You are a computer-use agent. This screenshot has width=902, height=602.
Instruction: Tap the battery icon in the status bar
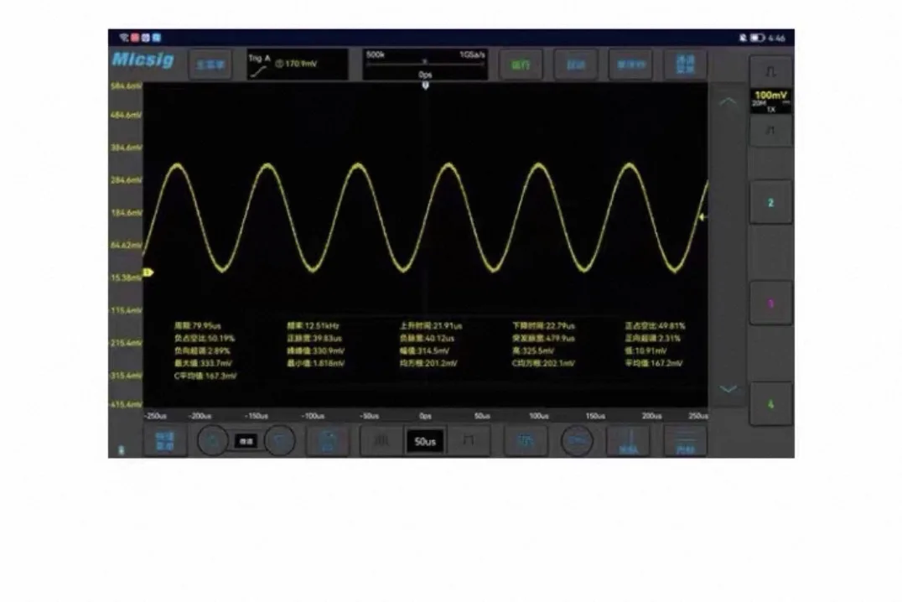point(756,38)
